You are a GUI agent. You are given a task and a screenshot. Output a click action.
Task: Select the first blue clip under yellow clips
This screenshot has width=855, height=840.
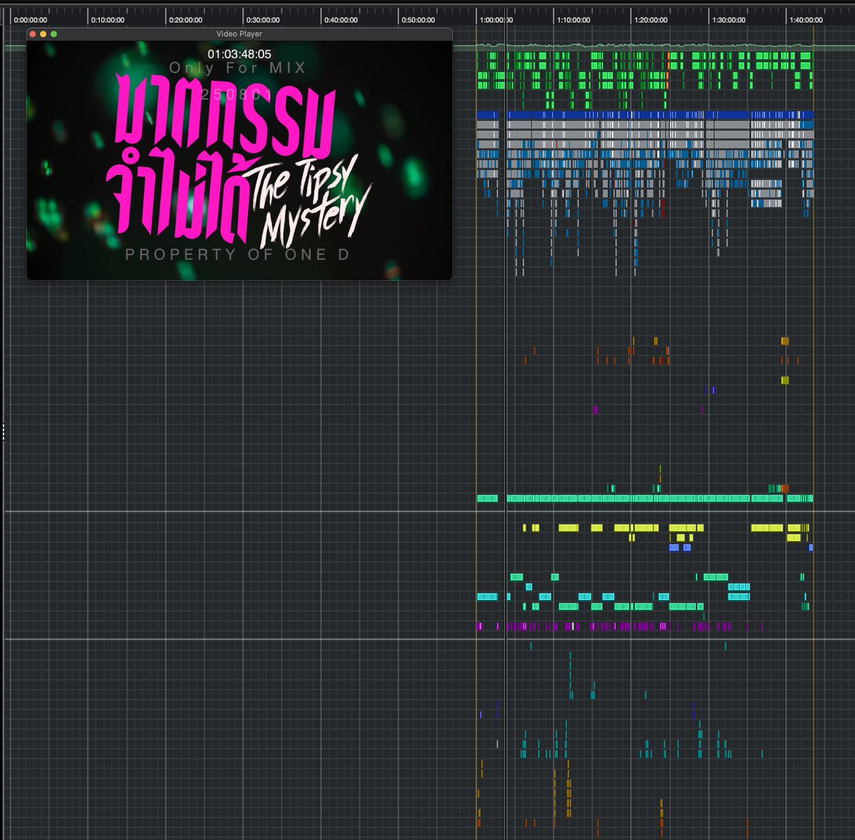(x=674, y=548)
